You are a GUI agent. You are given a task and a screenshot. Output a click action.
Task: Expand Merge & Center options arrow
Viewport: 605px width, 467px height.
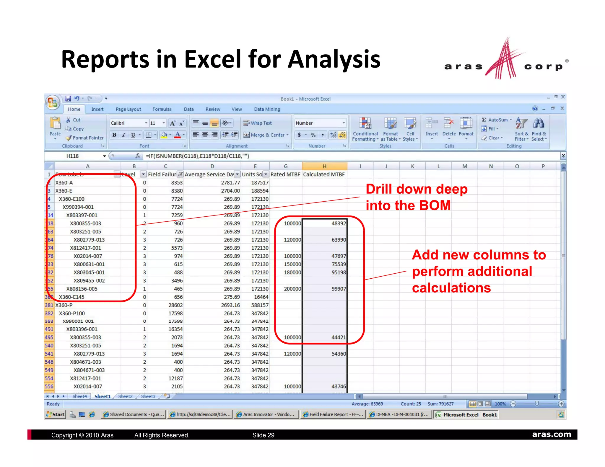(287, 135)
